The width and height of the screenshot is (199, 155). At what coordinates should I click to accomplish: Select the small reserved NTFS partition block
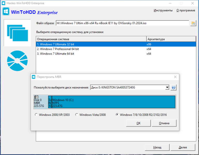tap(50, 102)
